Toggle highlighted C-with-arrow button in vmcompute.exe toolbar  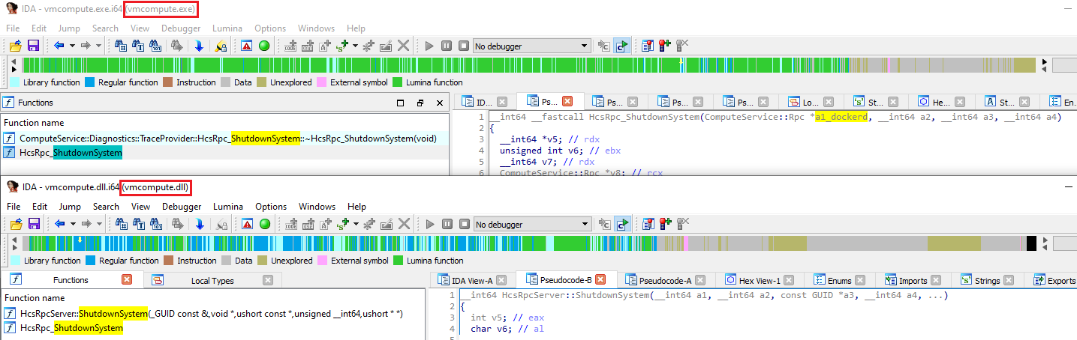click(621, 46)
